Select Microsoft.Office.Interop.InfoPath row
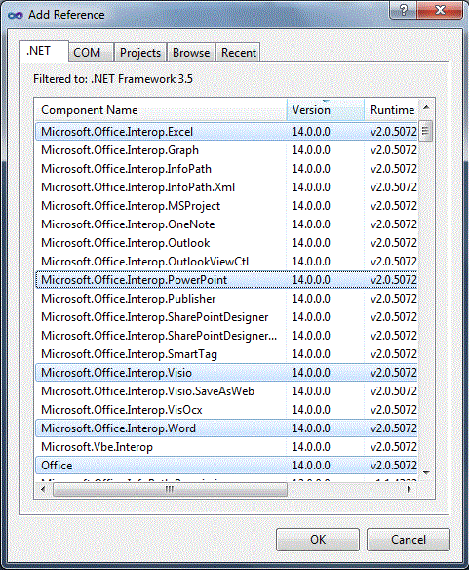This screenshot has height=570, width=469. pyautogui.click(x=226, y=169)
